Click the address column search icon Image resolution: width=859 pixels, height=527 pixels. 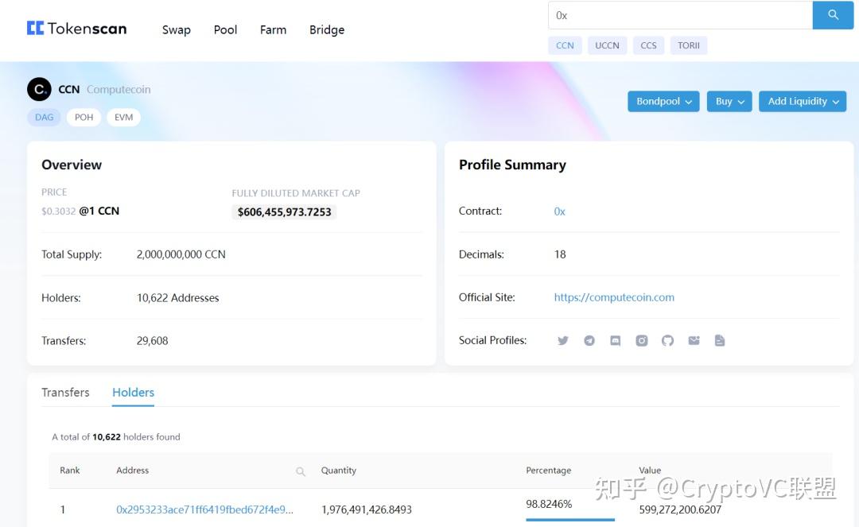coord(300,471)
